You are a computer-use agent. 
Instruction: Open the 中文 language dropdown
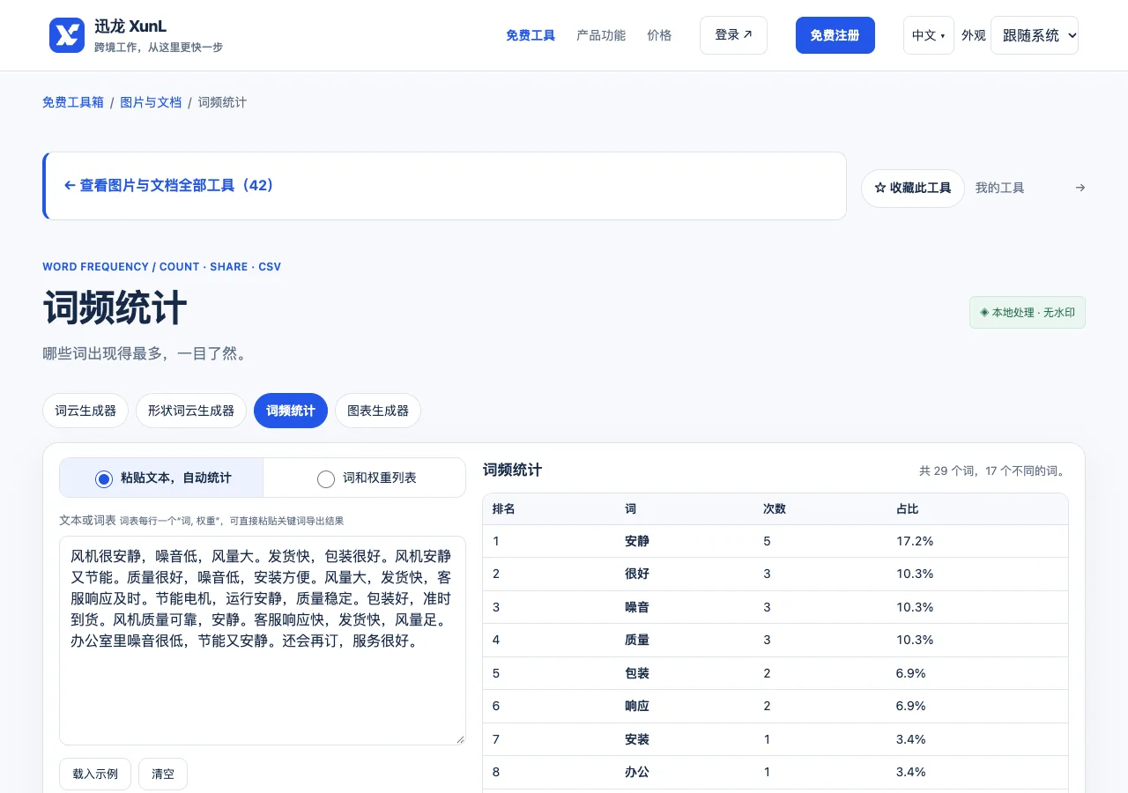click(928, 35)
